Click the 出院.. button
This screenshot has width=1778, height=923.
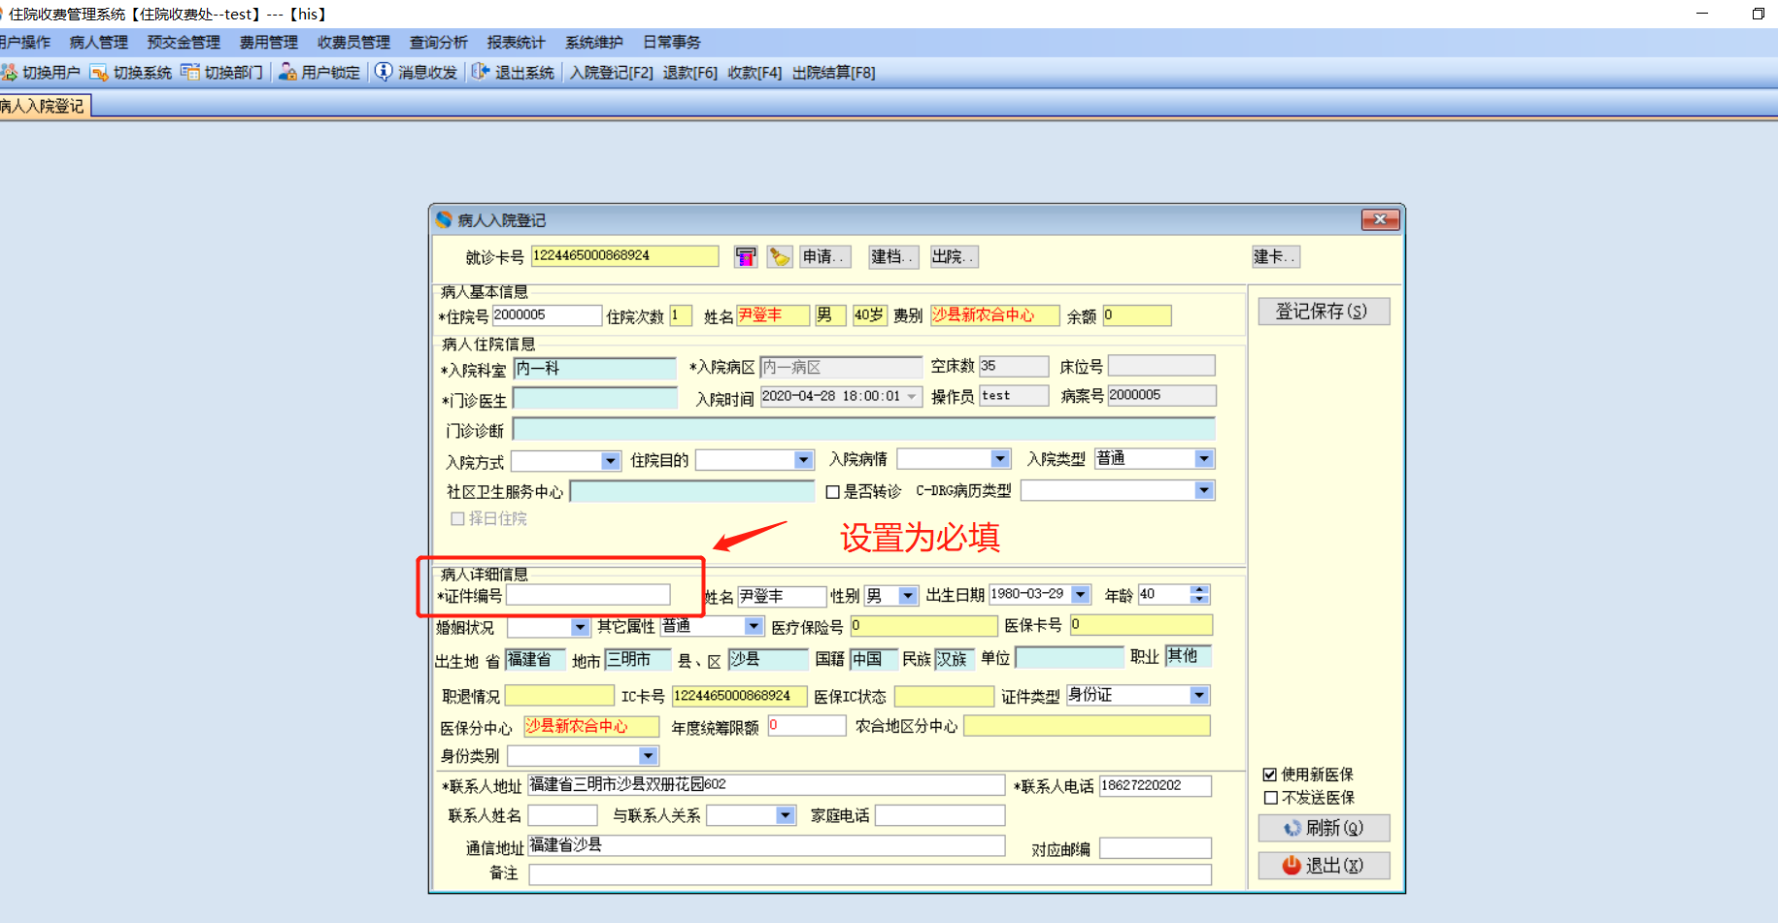pos(954,256)
